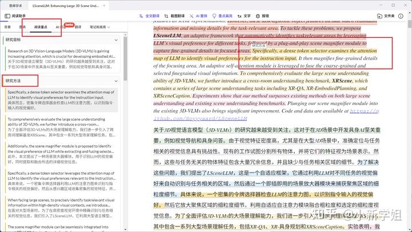412x232 pixels.
Task: Select the 'Research on 3D Vision-Language Models' summary card
Action: pyautogui.click(x=61, y=59)
